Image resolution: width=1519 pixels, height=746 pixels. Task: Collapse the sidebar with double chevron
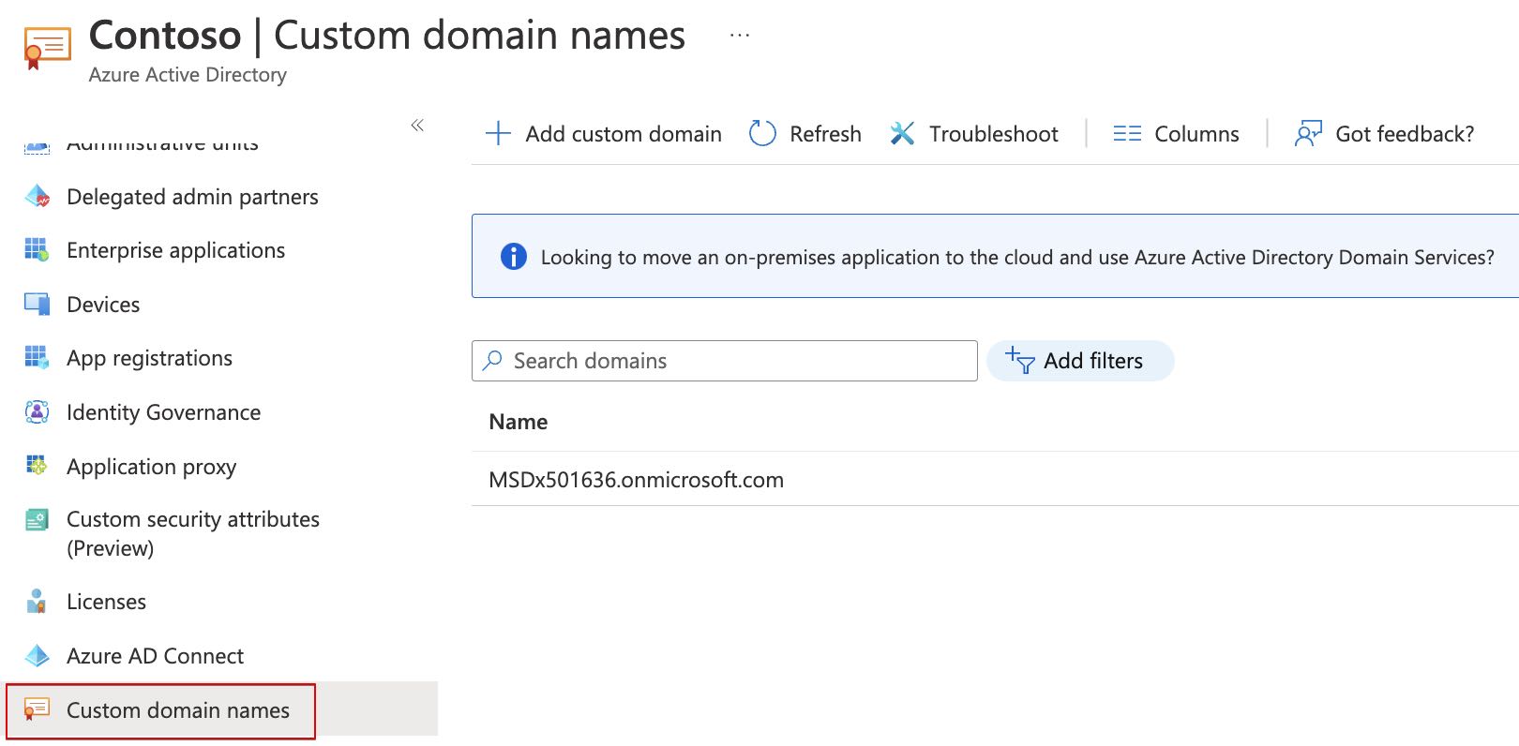click(417, 126)
